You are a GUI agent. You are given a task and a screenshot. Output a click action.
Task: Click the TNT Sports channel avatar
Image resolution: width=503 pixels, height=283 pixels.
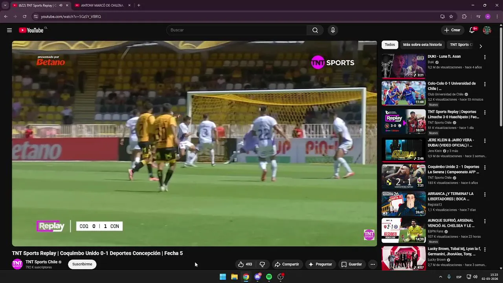(17, 264)
